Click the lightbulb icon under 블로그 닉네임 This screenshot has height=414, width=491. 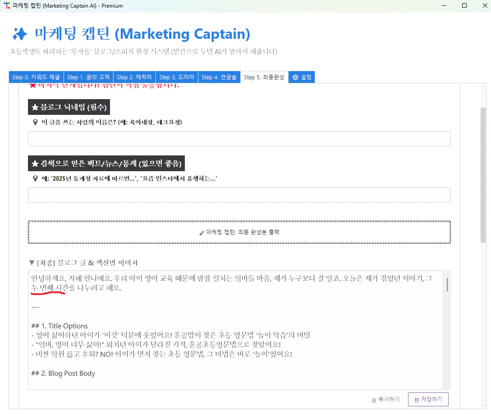(35, 122)
